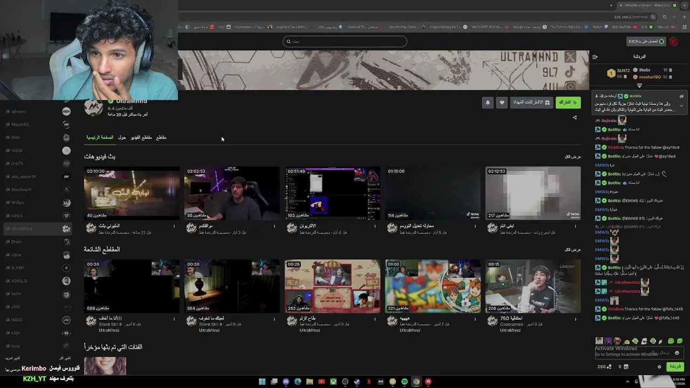Open the 00:15 clip with 209 viewers
Image resolution: width=690 pixels, height=388 pixels.
(x=533, y=286)
